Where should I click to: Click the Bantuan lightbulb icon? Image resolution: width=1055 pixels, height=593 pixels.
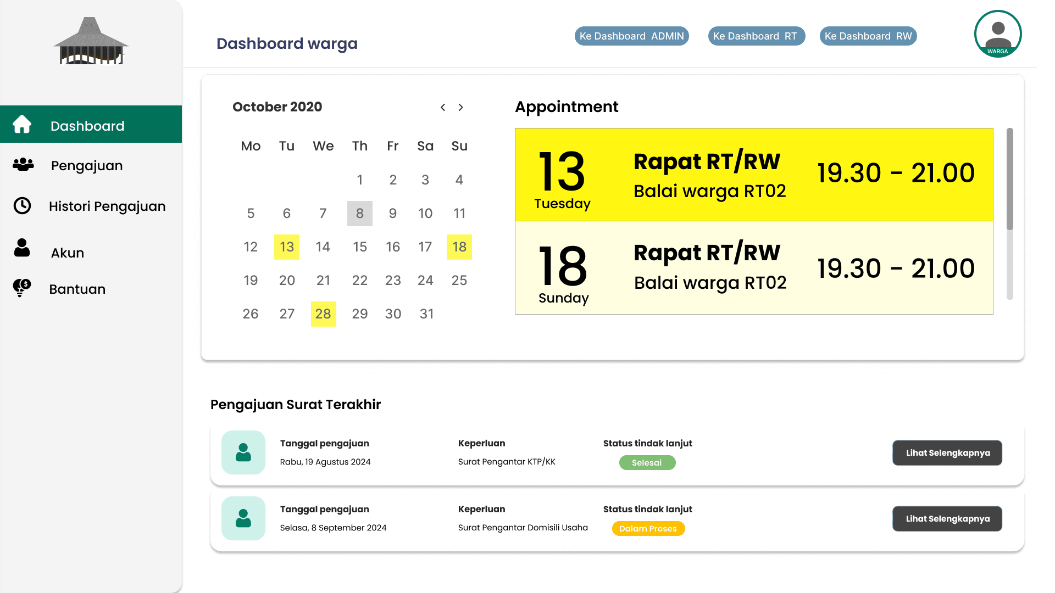(x=22, y=288)
